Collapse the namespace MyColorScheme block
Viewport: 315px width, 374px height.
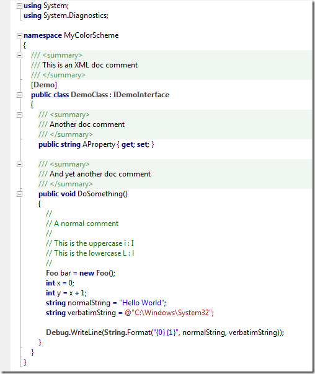pyautogui.click(x=19, y=36)
